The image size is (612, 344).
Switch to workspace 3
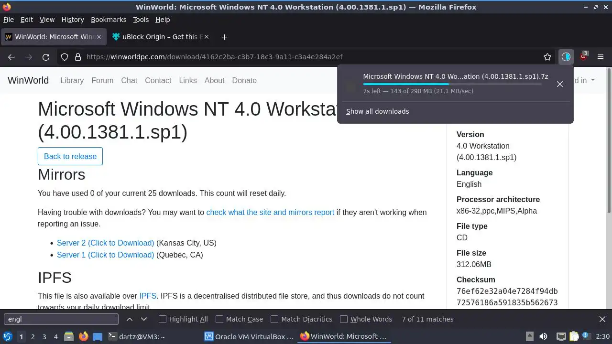(44, 336)
